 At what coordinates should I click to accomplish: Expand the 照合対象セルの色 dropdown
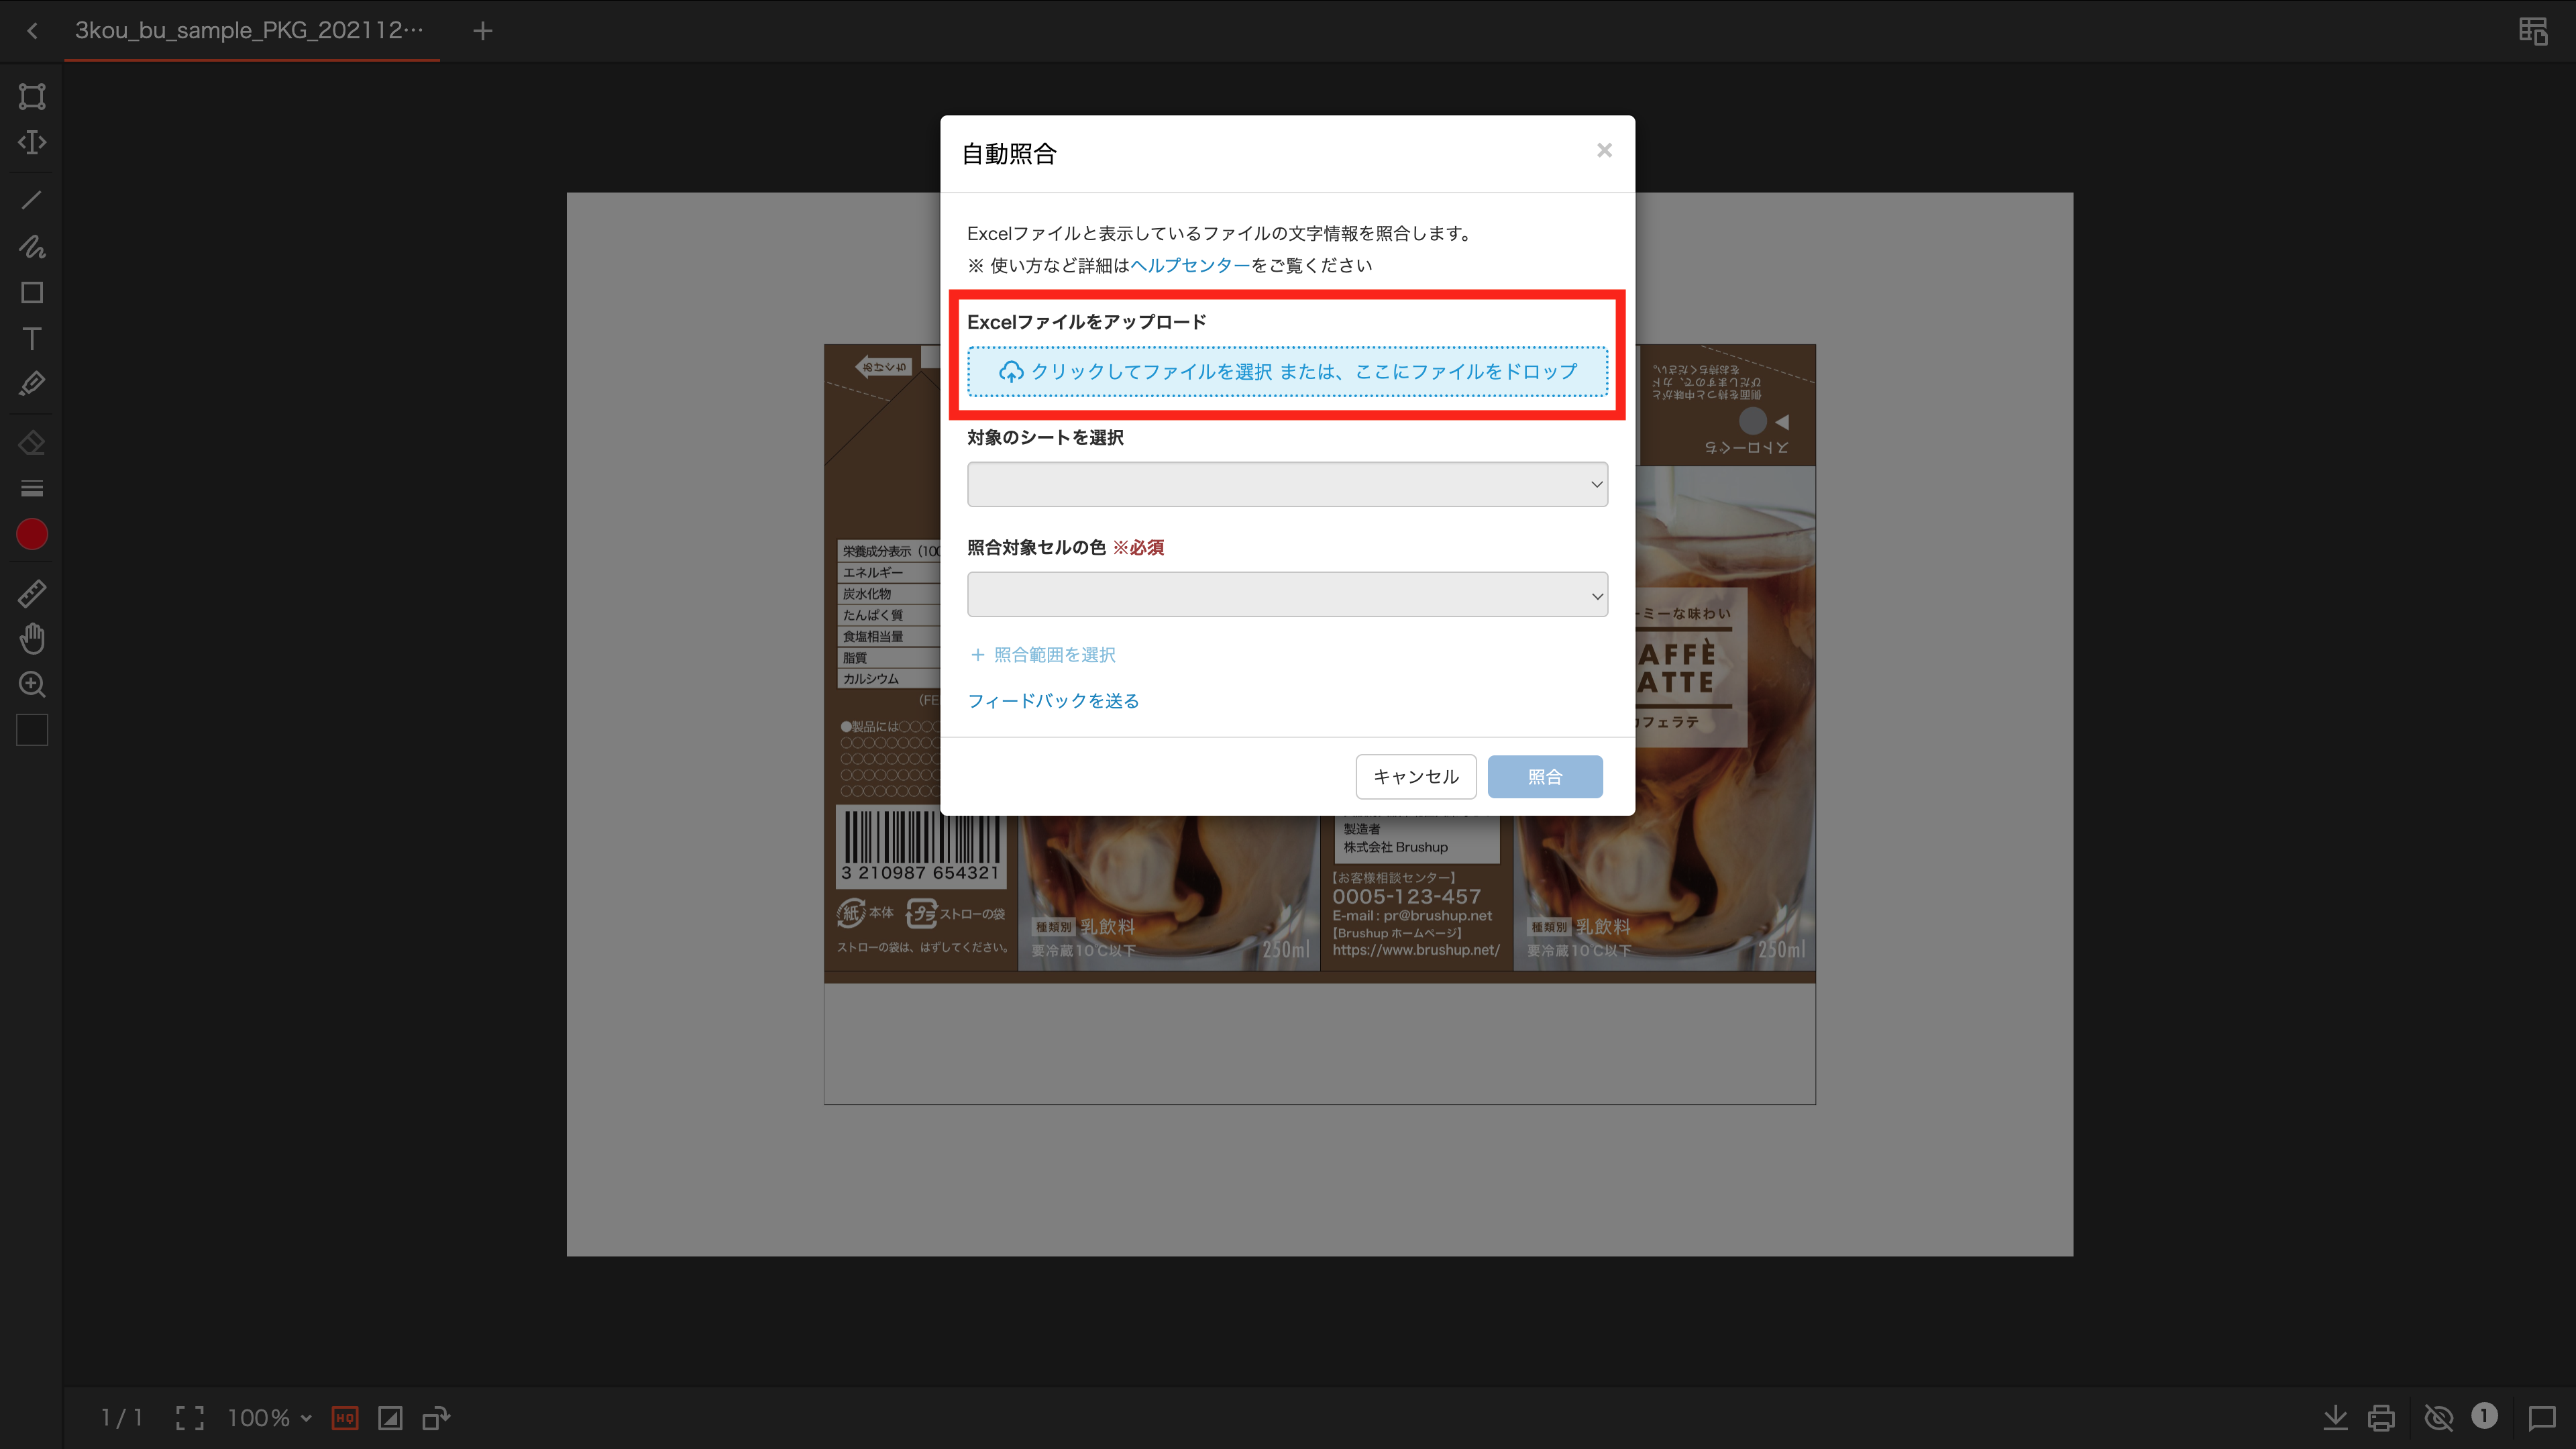click(1288, 595)
